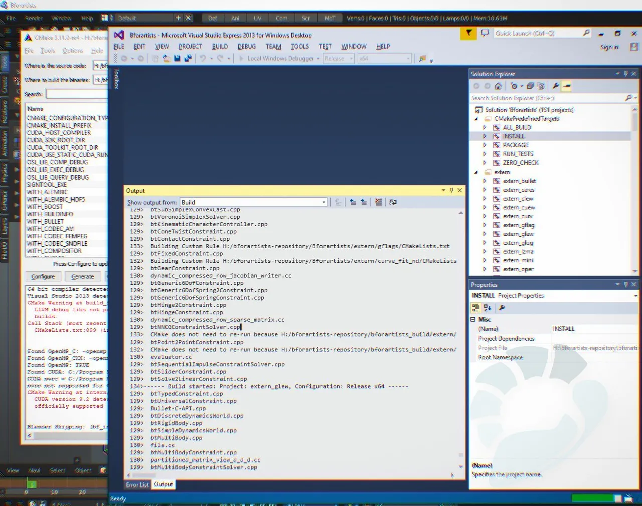
Task: Click the Clear All icon in Output panel
Action: (378, 202)
